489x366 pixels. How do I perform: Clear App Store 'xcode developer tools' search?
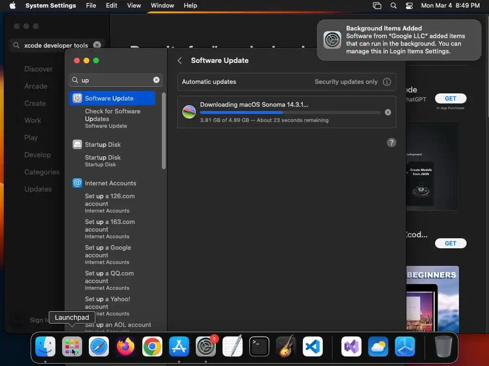pyautogui.click(x=97, y=45)
